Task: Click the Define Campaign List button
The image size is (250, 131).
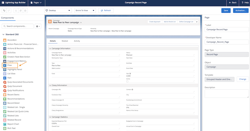Action: (186, 22)
